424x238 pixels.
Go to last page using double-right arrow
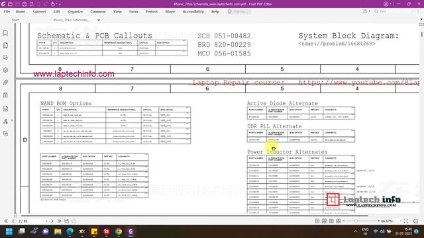tap(59, 221)
